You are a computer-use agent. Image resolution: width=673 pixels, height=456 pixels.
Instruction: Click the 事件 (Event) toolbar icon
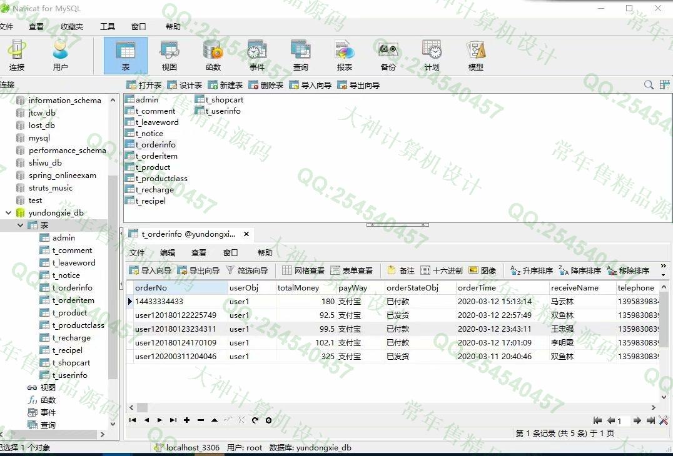pyautogui.click(x=256, y=56)
